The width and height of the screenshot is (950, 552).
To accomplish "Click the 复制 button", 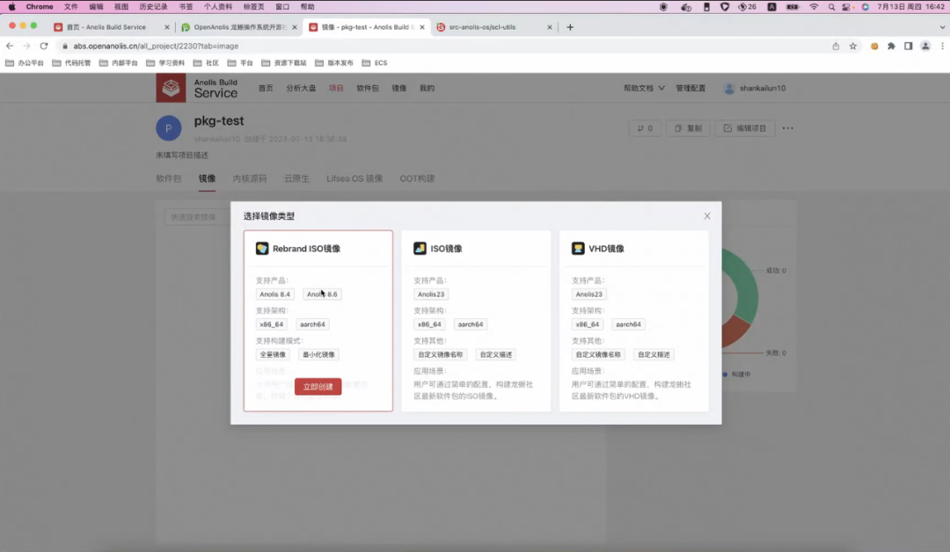I will click(x=688, y=128).
